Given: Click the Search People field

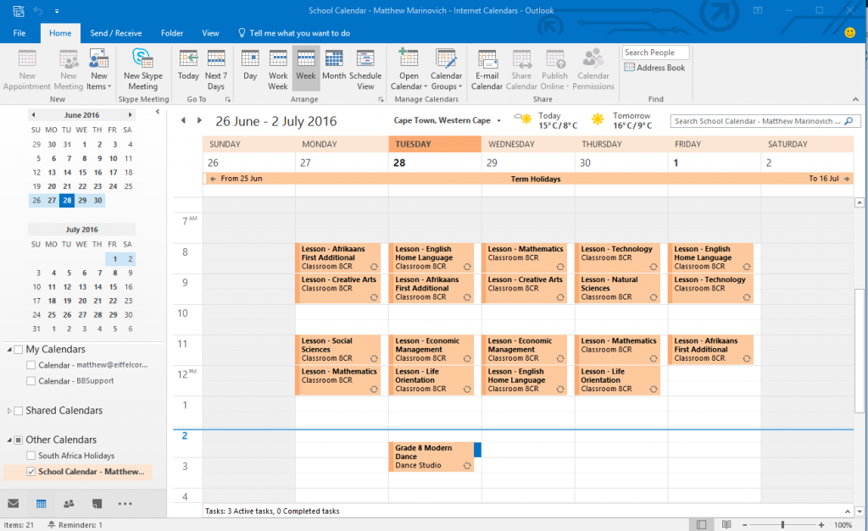Looking at the screenshot, I should point(655,52).
